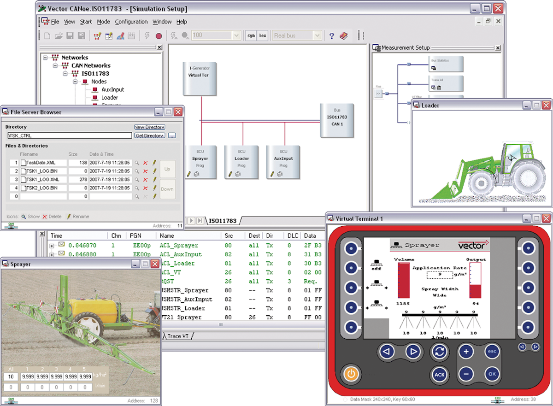Rename TSK1_LOG.BIN using its pencil icon
Screen dimensions: 553x406
pos(154,171)
